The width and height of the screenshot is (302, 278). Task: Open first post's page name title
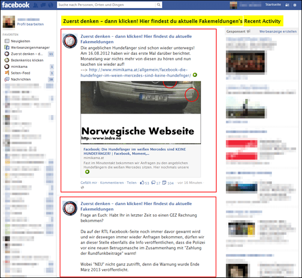tap(136, 39)
